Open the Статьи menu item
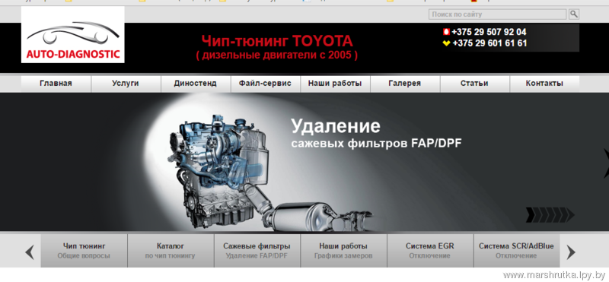609x282 pixels. [x=474, y=84]
